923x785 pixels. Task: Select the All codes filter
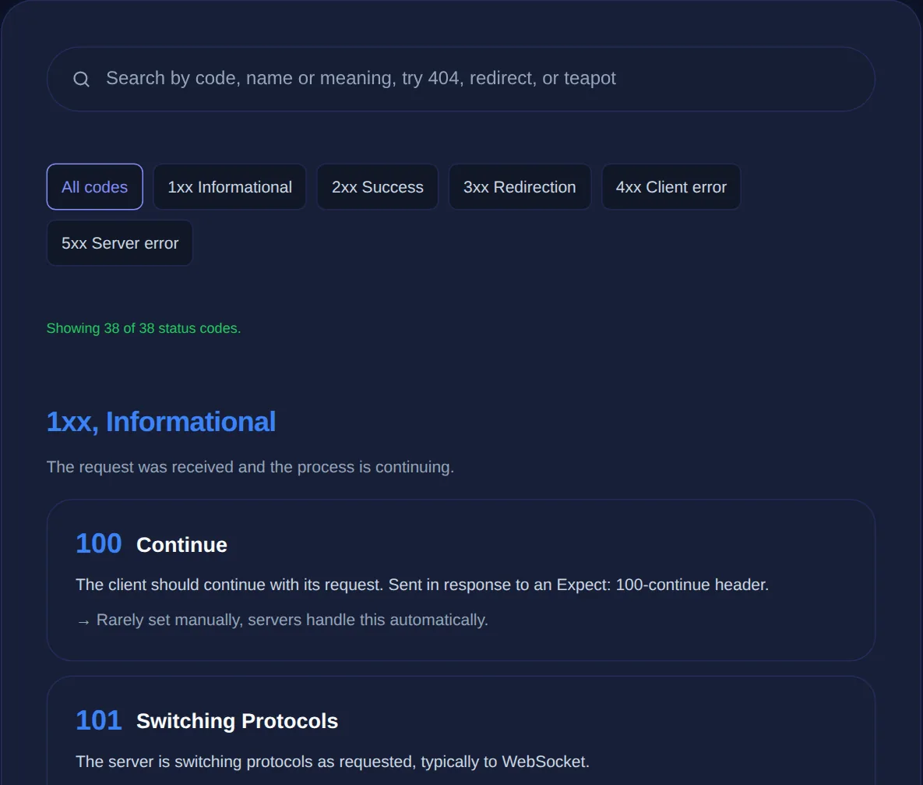(x=95, y=187)
